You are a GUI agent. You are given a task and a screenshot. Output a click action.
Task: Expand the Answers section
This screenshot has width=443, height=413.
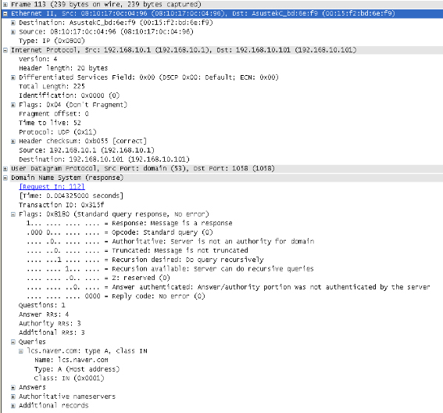coord(13,387)
